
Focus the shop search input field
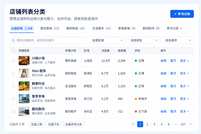[x=48, y=40]
